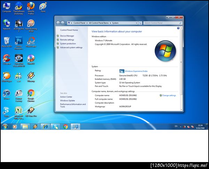
Task: Click the System control panel taskbar button
Action: tap(76, 127)
